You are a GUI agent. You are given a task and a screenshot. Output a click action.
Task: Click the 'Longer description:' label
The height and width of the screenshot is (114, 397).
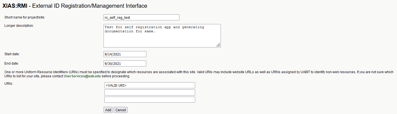(x=19, y=26)
